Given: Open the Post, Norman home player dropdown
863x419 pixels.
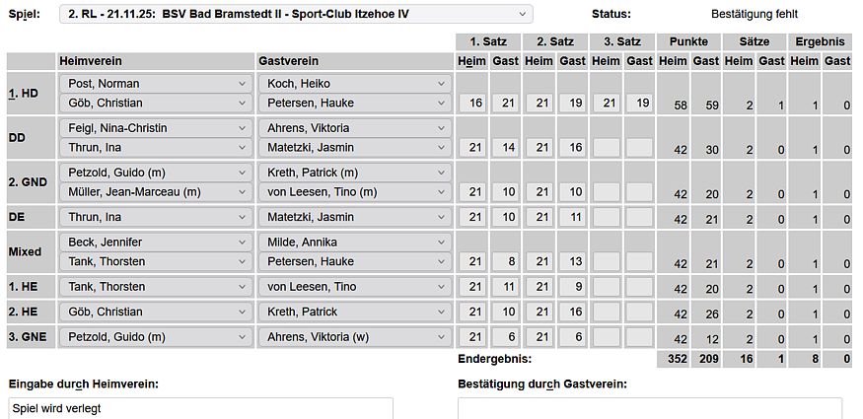Looking at the screenshot, I should pyautogui.click(x=155, y=84).
